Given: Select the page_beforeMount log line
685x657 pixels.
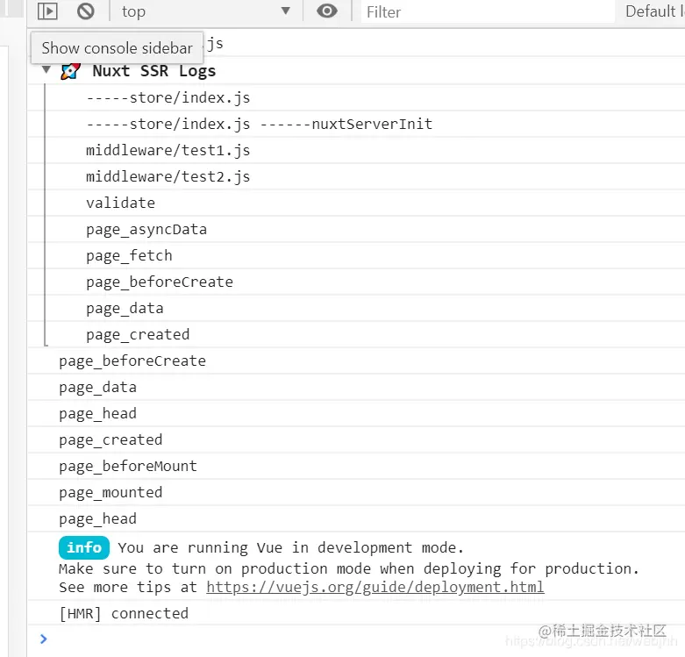Looking at the screenshot, I should (x=128, y=466).
